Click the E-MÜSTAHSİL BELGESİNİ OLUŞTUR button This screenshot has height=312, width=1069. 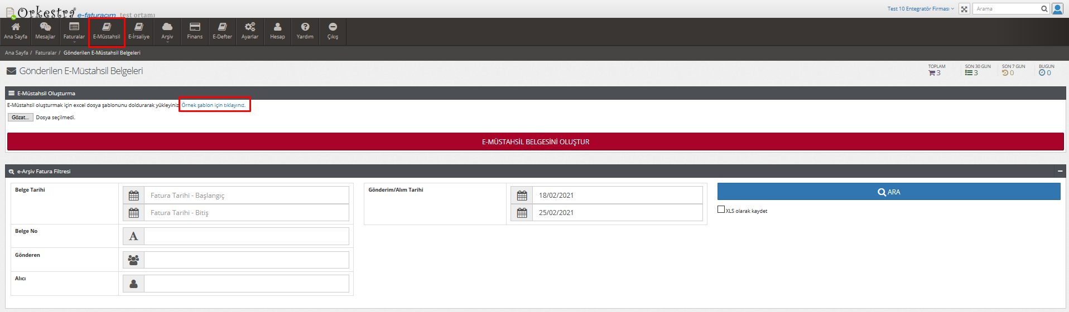point(535,142)
